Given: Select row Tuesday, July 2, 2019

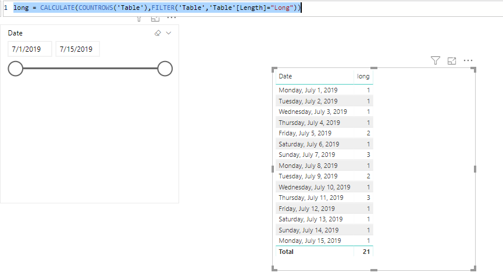Looking at the screenshot, I should pos(324,101).
